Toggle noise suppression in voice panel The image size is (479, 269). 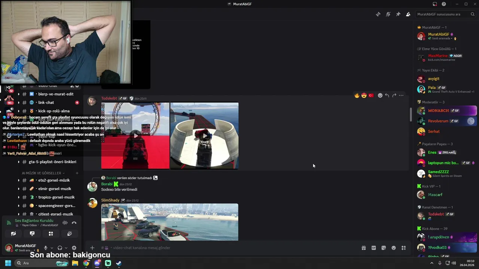pos(65,223)
